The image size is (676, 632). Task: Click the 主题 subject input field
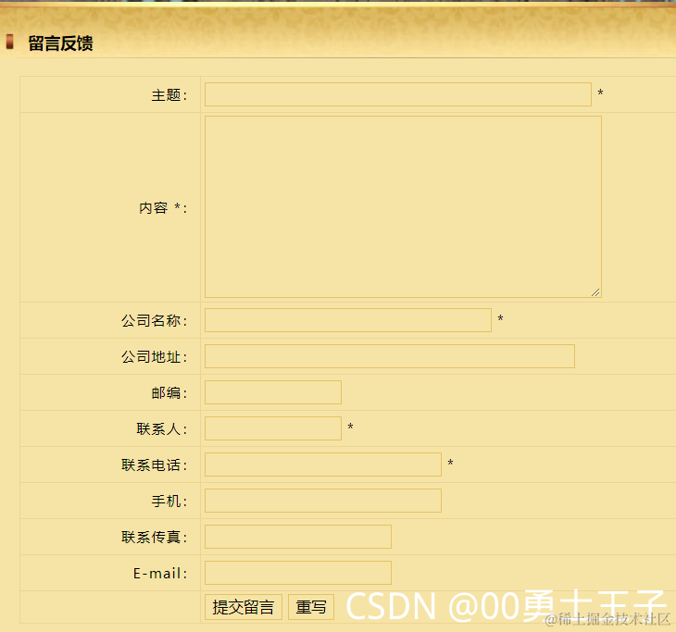(x=397, y=94)
